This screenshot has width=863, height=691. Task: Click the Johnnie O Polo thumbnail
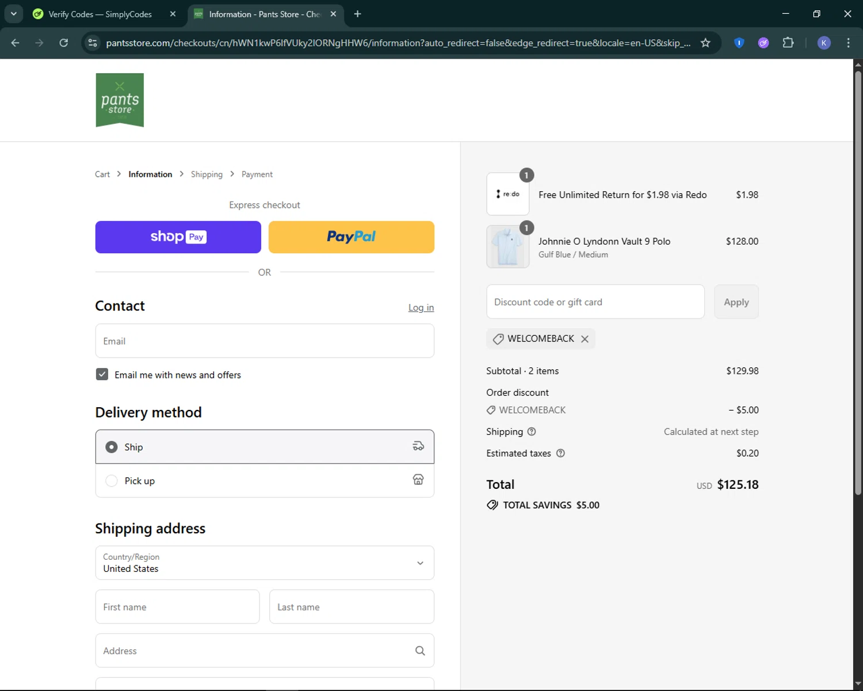point(508,246)
